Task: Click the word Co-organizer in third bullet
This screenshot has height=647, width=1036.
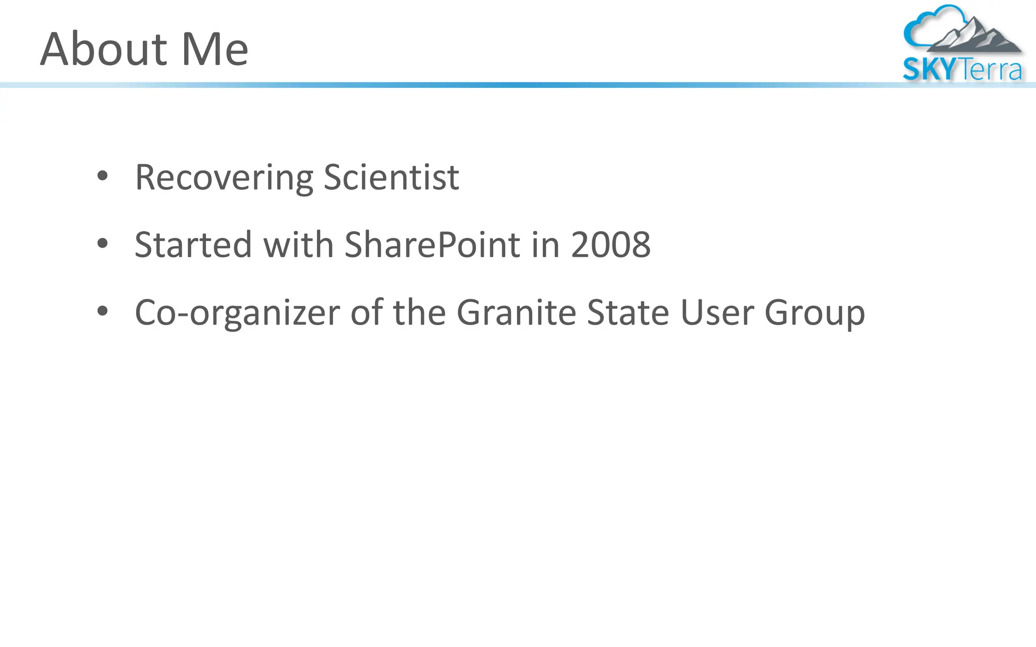Action: 237,312
